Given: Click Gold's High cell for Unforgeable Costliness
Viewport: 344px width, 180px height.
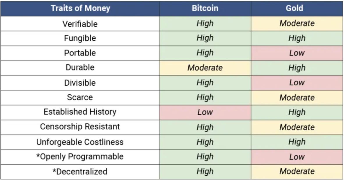Looking at the screenshot, I should (297, 142).
